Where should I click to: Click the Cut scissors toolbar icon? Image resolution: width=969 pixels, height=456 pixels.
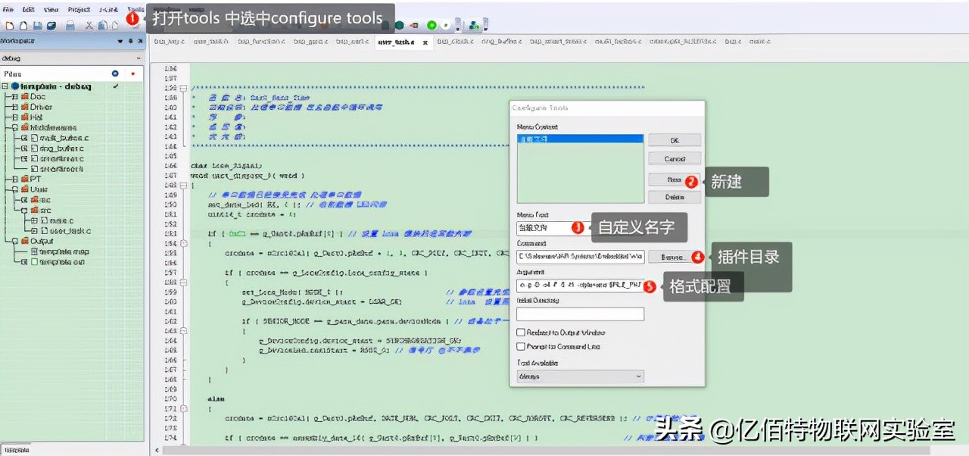(x=89, y=26)
